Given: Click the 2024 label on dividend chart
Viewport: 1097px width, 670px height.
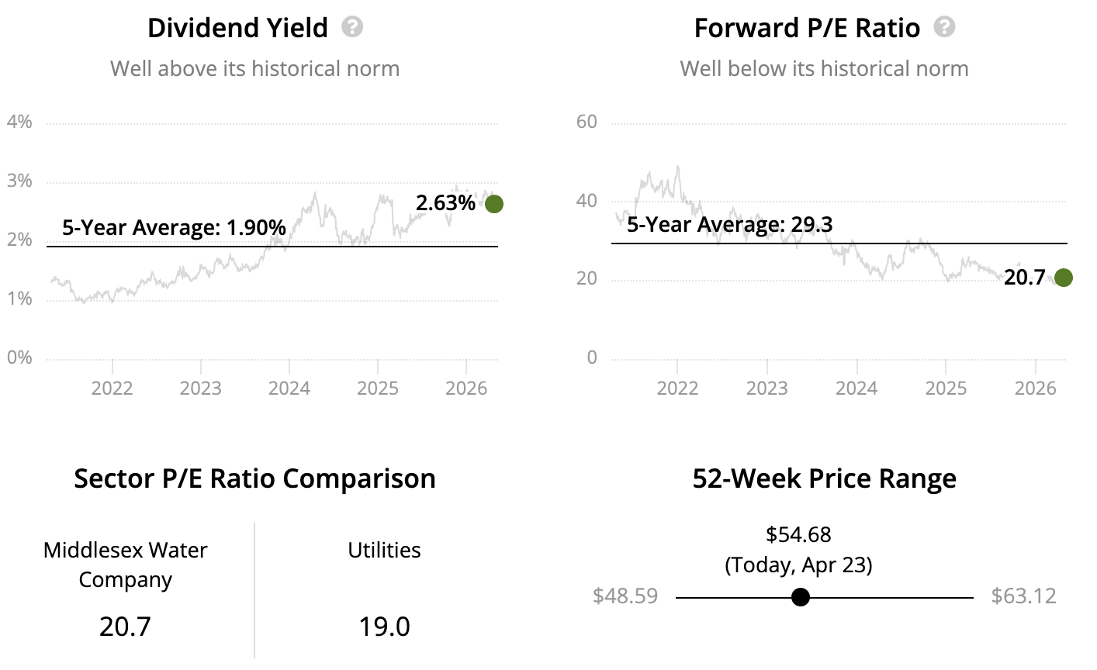Looking at the screenshot, I should (x=289, y=388).
